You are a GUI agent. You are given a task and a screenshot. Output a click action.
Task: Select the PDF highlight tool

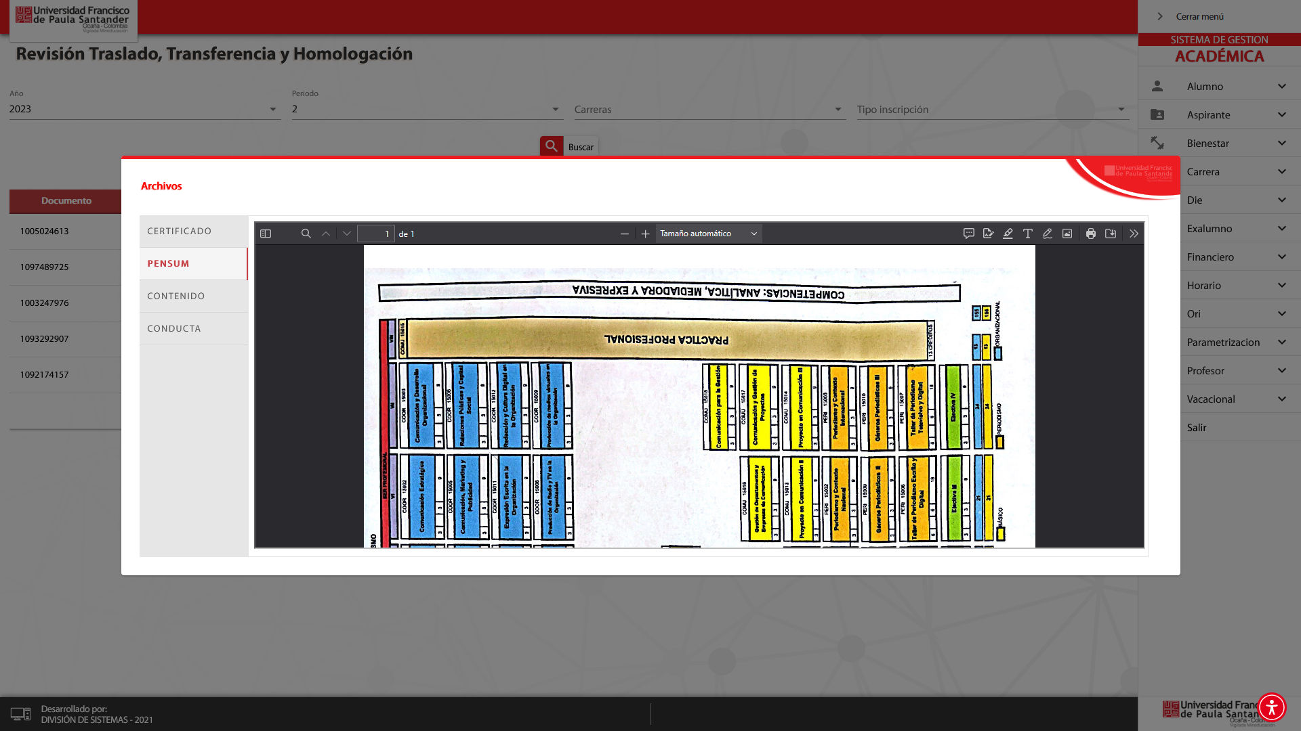pos(1008,234)
